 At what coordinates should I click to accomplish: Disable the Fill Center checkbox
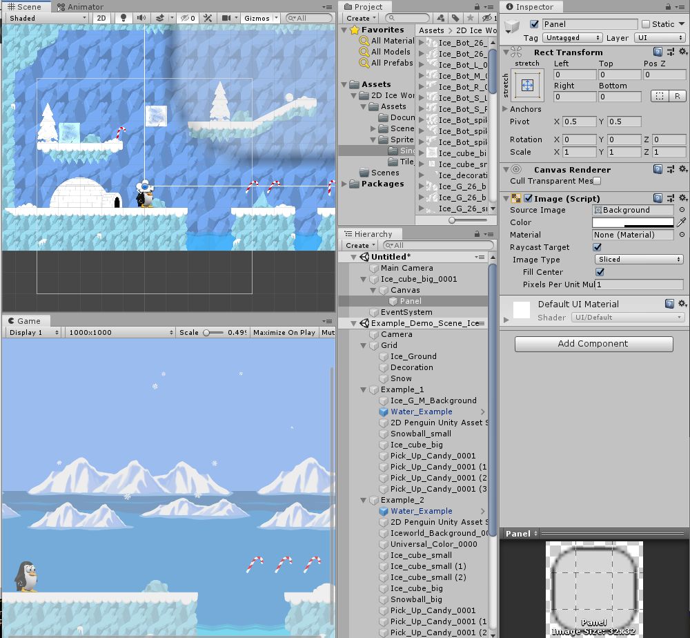click(x=600, y=272)
